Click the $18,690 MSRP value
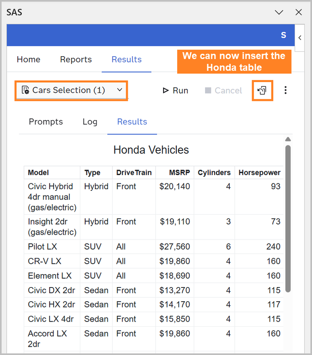This screenshot has width=312, height=355. [x=175, y=275]
